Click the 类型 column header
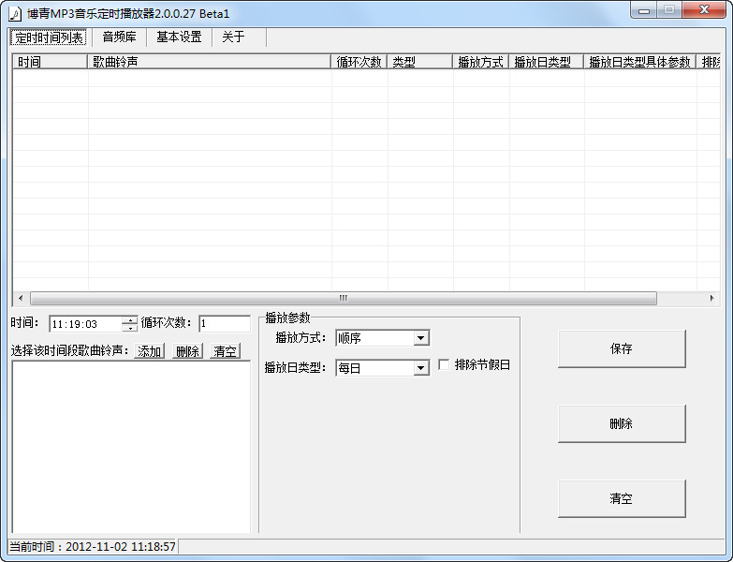 (419, 62)
